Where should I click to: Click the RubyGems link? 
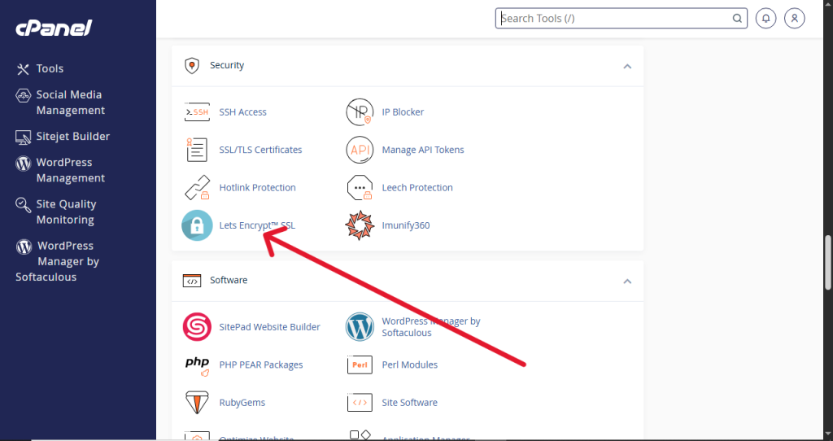(242, 402)
